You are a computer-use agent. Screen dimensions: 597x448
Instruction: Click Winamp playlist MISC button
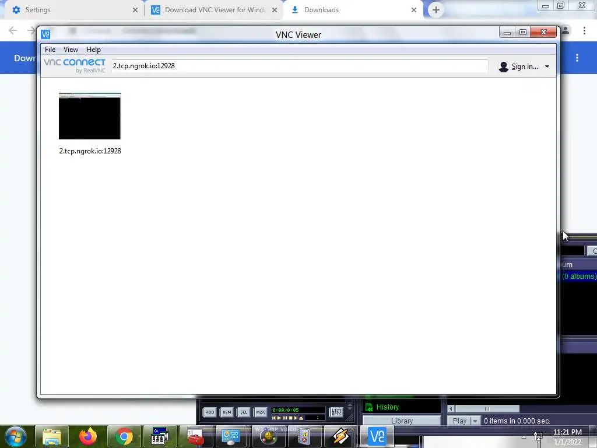point(261,412)
